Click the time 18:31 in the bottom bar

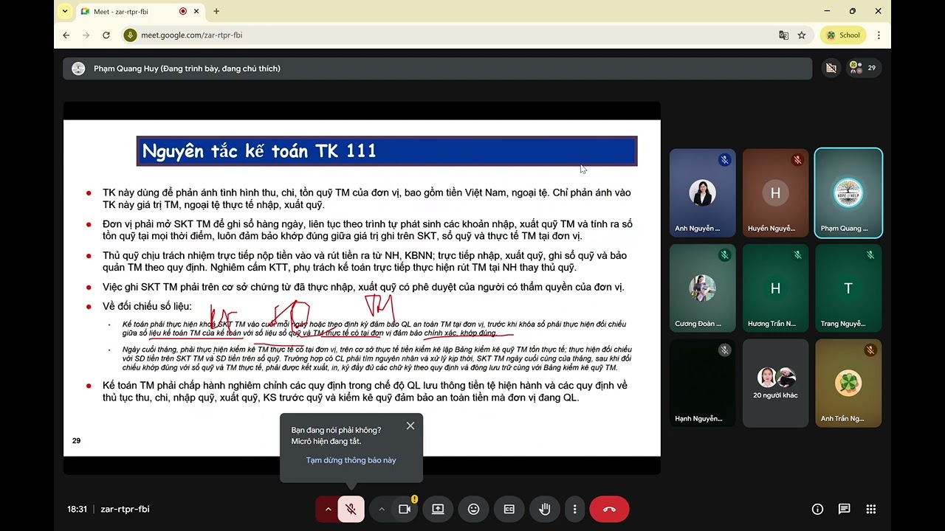point(77,509)
